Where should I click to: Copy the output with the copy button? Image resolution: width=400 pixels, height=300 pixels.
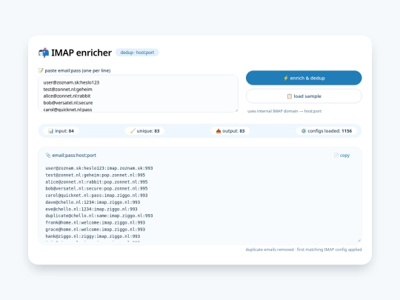pos(341,155)
